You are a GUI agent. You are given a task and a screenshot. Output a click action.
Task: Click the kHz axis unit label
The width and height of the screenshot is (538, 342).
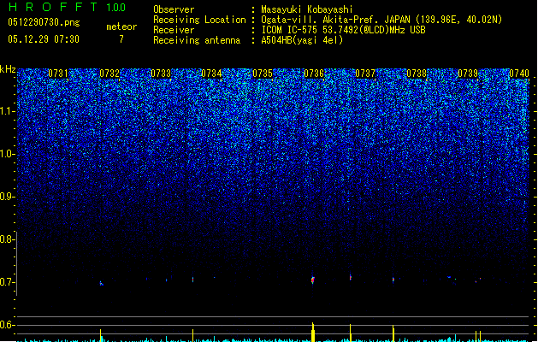[x=8, y=69]
